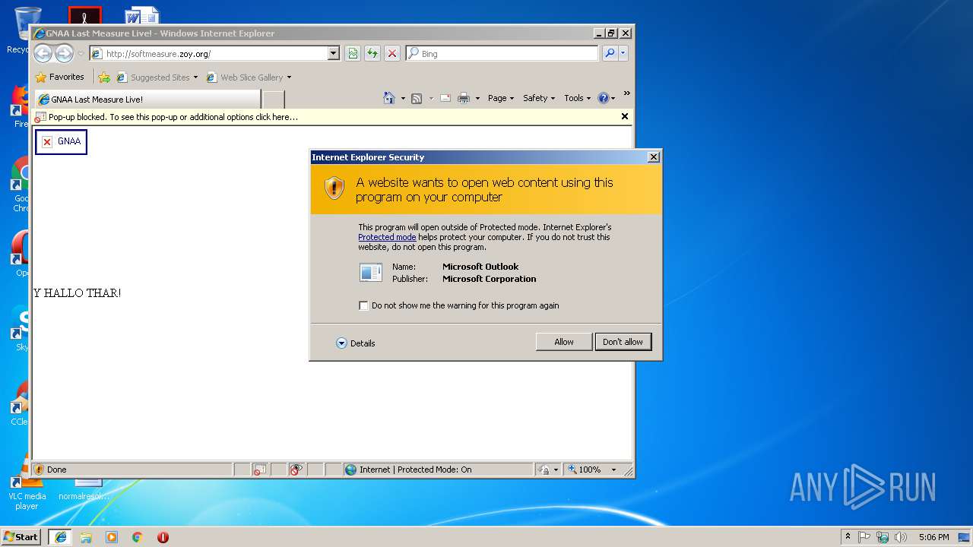Viewport: 973px width, 547px height.
Task: Open Web Slice Gallery favorites item
Action: coord(249,77)
